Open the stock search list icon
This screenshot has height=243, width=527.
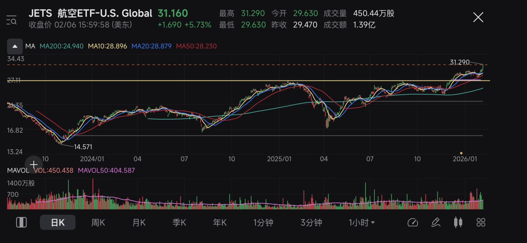coord(12,20)
